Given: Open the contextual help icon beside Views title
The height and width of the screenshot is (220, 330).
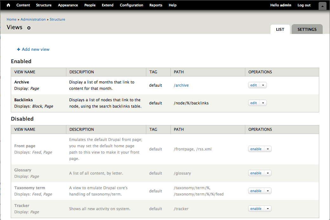Looking at the screenshot, I should pyautogui.click(x=29, y=28).
